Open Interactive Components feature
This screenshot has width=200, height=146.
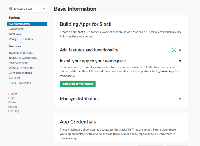point(23,58)
